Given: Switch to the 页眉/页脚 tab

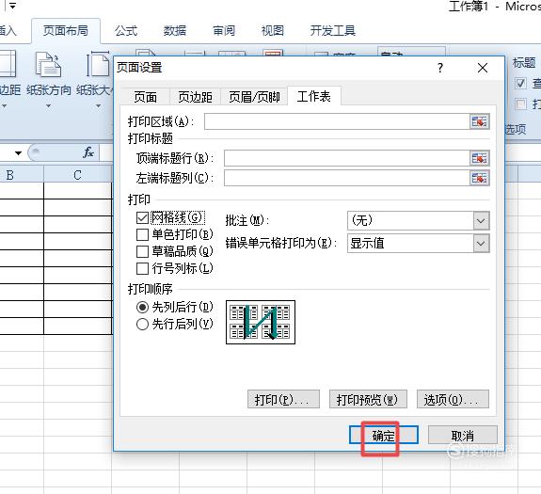Looking at the screenshot, I should [x=254, y=97].
